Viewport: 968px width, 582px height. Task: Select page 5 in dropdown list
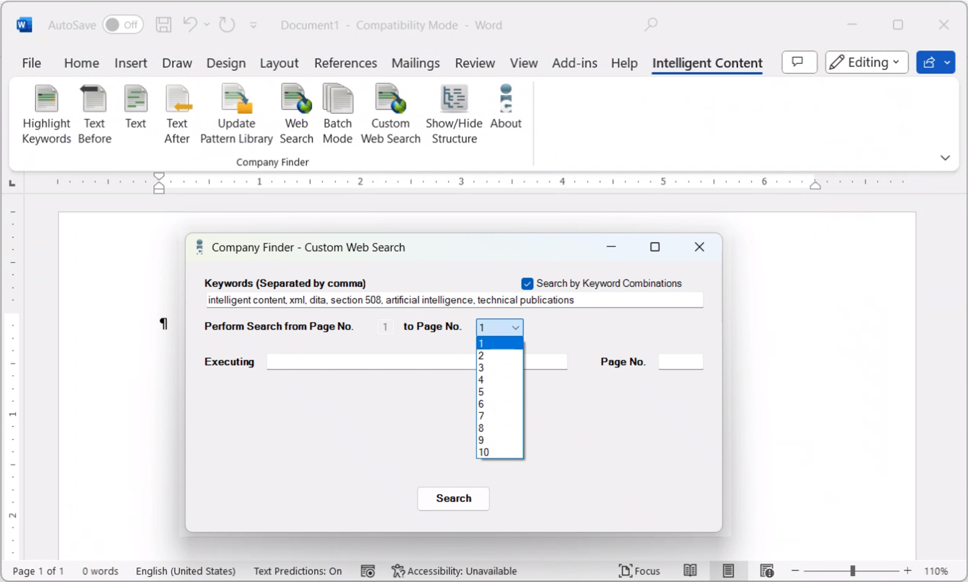pyautogui.click(x=499, y=392)
